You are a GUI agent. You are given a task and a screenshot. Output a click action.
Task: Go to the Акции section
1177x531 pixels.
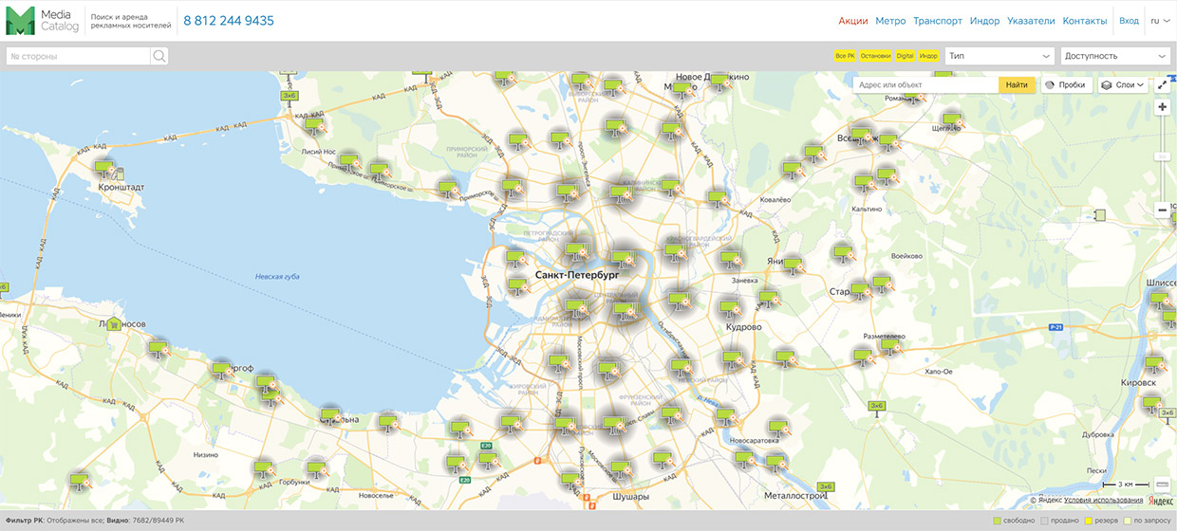pyautogui.click(x=853, y=21)
